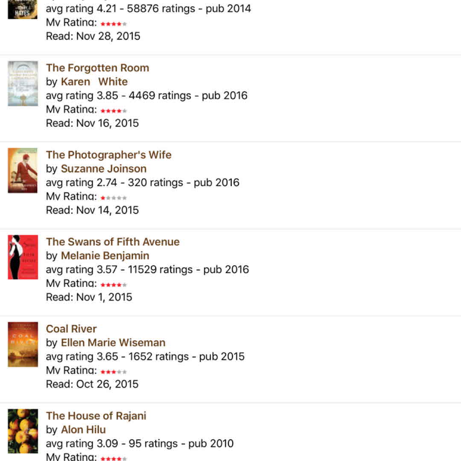The image size is (461, 461).
Task: Select the Coal River cover thumbnail
Action: pos(23,344)
